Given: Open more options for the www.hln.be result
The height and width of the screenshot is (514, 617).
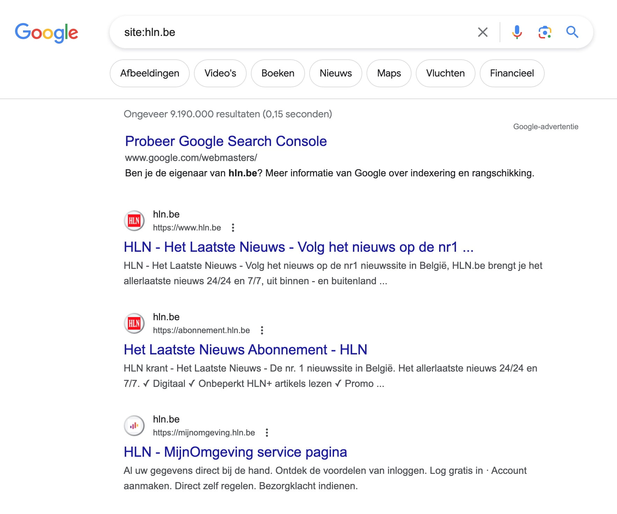Looking at the screenshot, I should pyautogui.click(x=233, y=228).
